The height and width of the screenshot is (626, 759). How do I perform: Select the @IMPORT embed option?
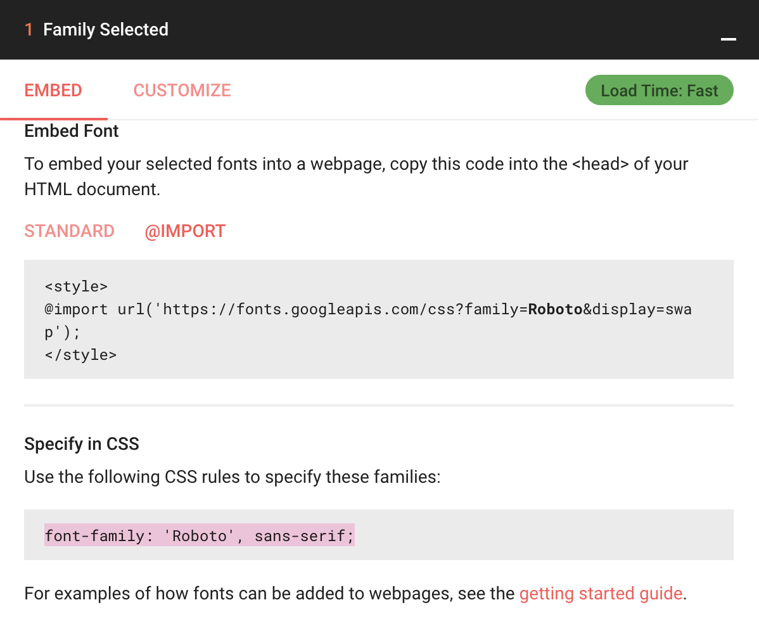coord(185,231)
